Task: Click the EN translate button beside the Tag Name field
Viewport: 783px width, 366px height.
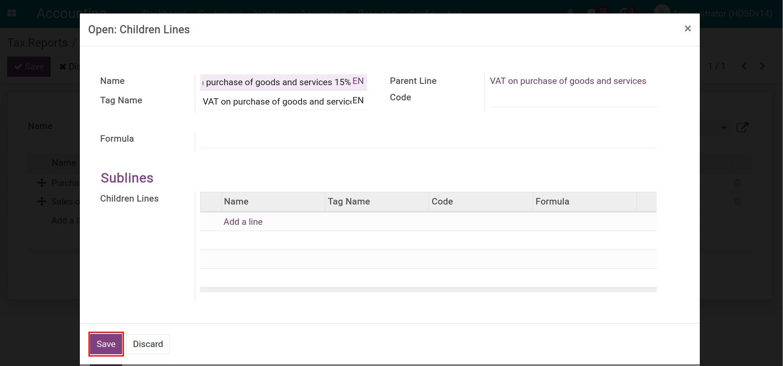Action: click(358, 101)
